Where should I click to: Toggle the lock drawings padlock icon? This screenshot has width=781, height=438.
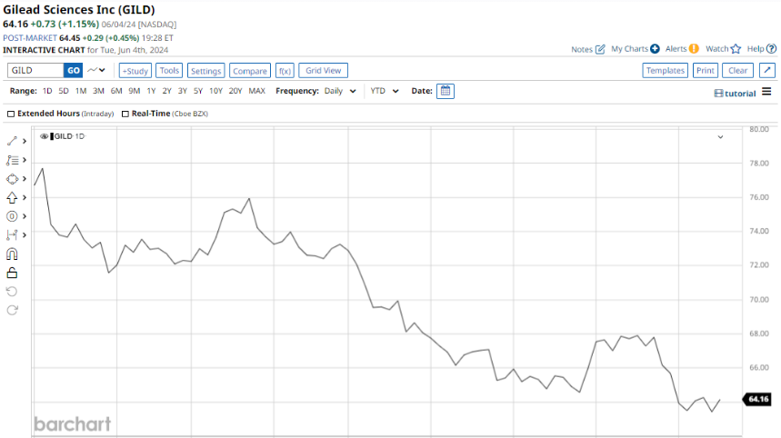click(x=12, y=273)
